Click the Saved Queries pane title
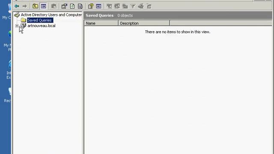This screenshot has width=274, height=154. click(100, 15)
